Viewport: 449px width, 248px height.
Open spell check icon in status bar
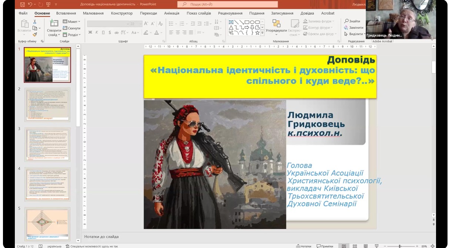point(40,246)
